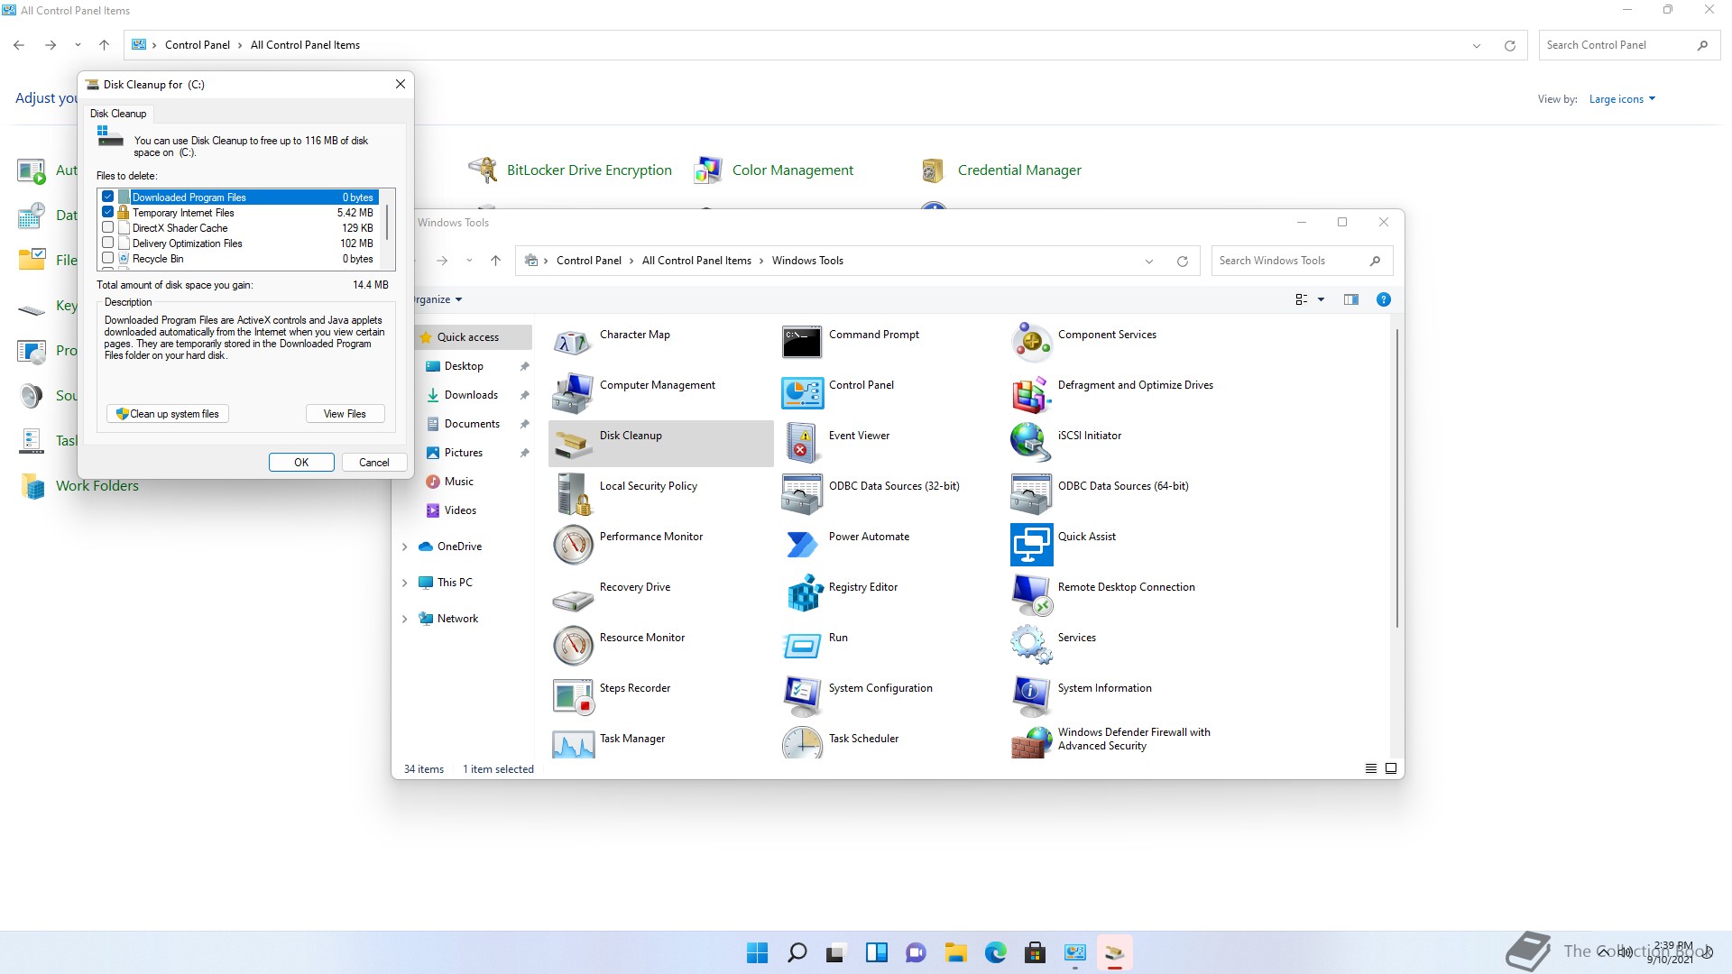Image resolution: width=1732 pixels, height=974 pixels.
Task: Click the Performance Monitor icon
Action: (x=573, y=544)
